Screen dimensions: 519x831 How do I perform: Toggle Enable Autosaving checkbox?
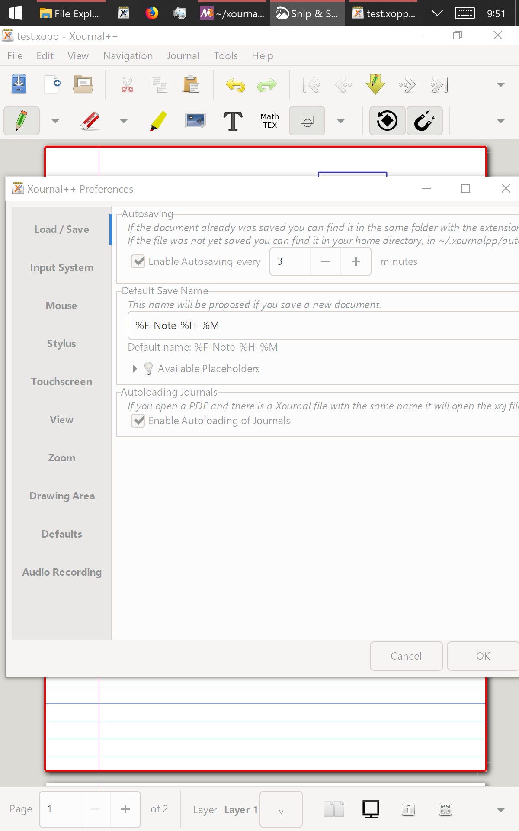[138, 261]
